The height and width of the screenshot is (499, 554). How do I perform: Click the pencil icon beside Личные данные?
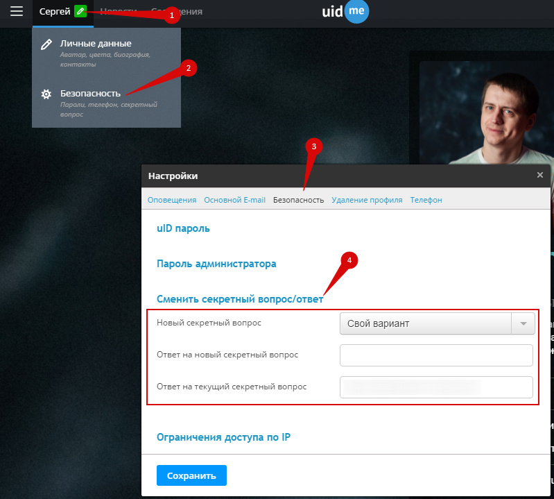click(46, 45)
